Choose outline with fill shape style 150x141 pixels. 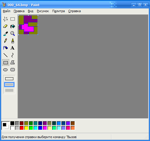click(9, 85)
